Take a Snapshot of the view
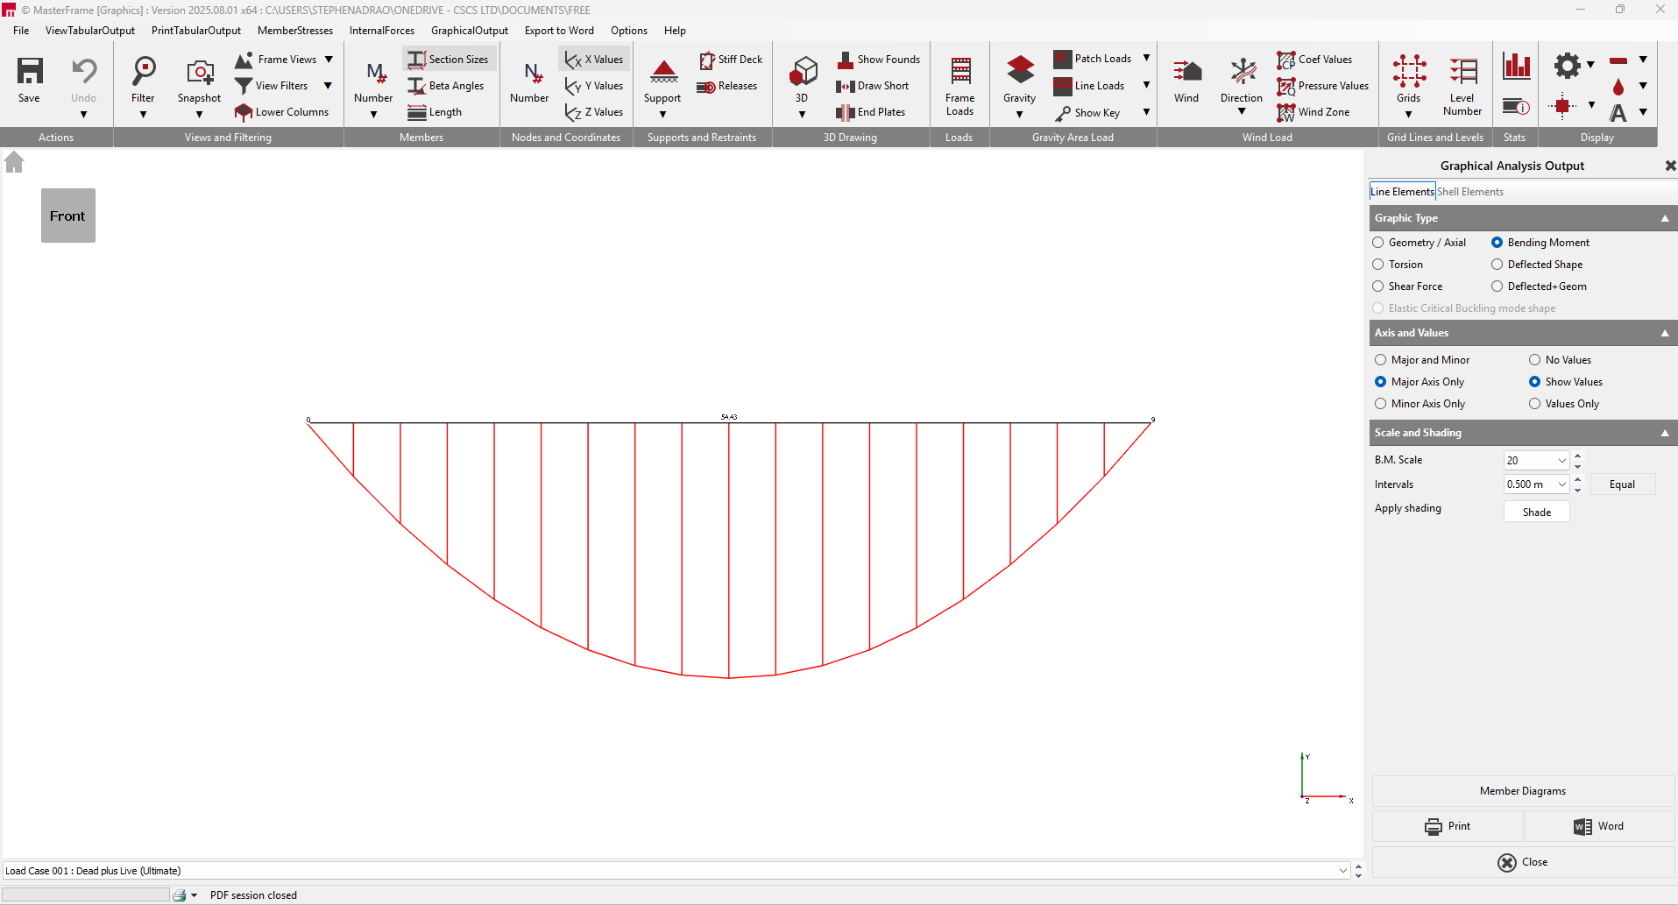The image size is (1678, 905). [199, 81]
